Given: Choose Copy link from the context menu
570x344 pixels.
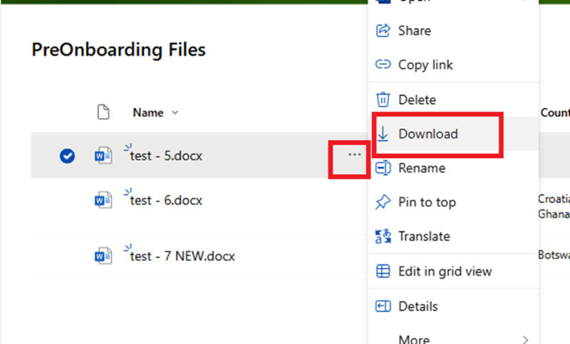Looking at the screenshot, I should tap(453, 65).
